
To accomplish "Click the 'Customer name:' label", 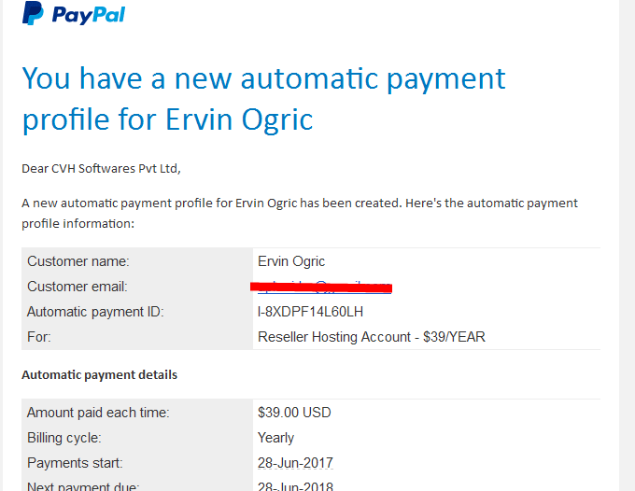I will tap(78, 261).
